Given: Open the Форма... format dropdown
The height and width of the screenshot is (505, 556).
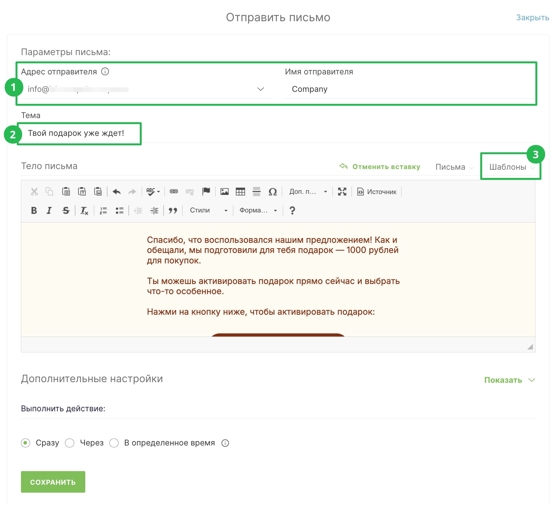Looking at the screenshot, I should pyautogui.click(x=258, y=210).
